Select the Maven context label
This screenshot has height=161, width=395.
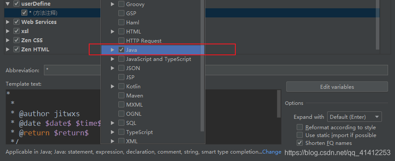pos(134,95)
